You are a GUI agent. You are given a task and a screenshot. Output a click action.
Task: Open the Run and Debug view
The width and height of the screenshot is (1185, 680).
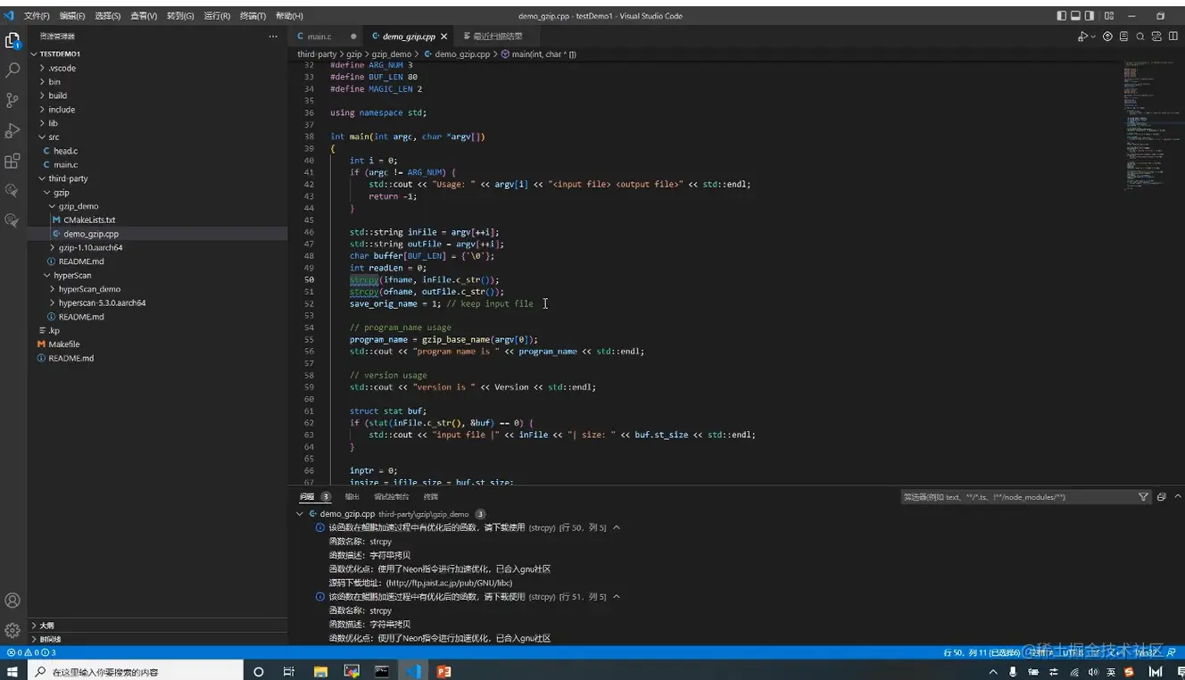[x=12, y=130]
